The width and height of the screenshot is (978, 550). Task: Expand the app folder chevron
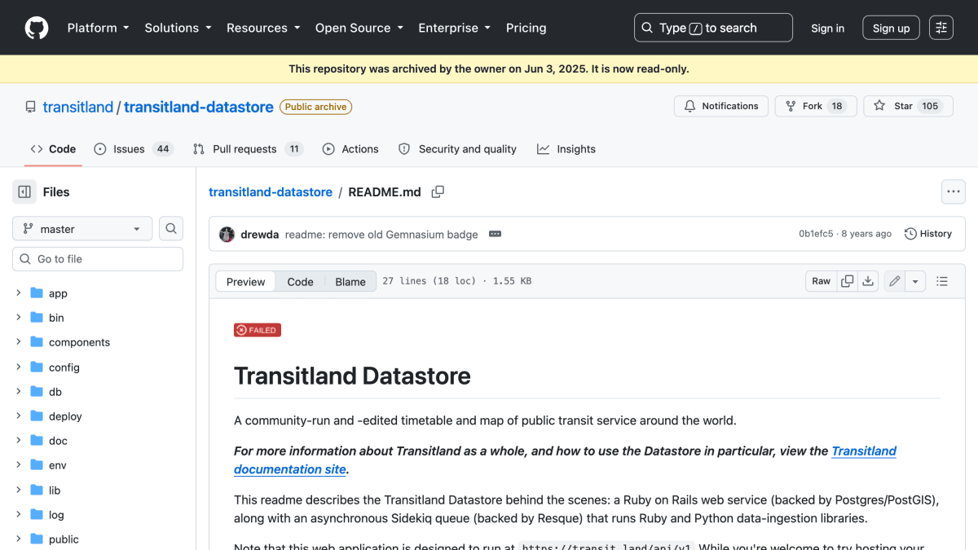coord(19,293)
